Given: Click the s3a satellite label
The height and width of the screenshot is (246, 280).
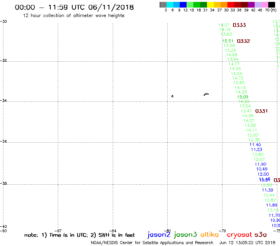Looking at the screenshot, I should coord(260,235).
